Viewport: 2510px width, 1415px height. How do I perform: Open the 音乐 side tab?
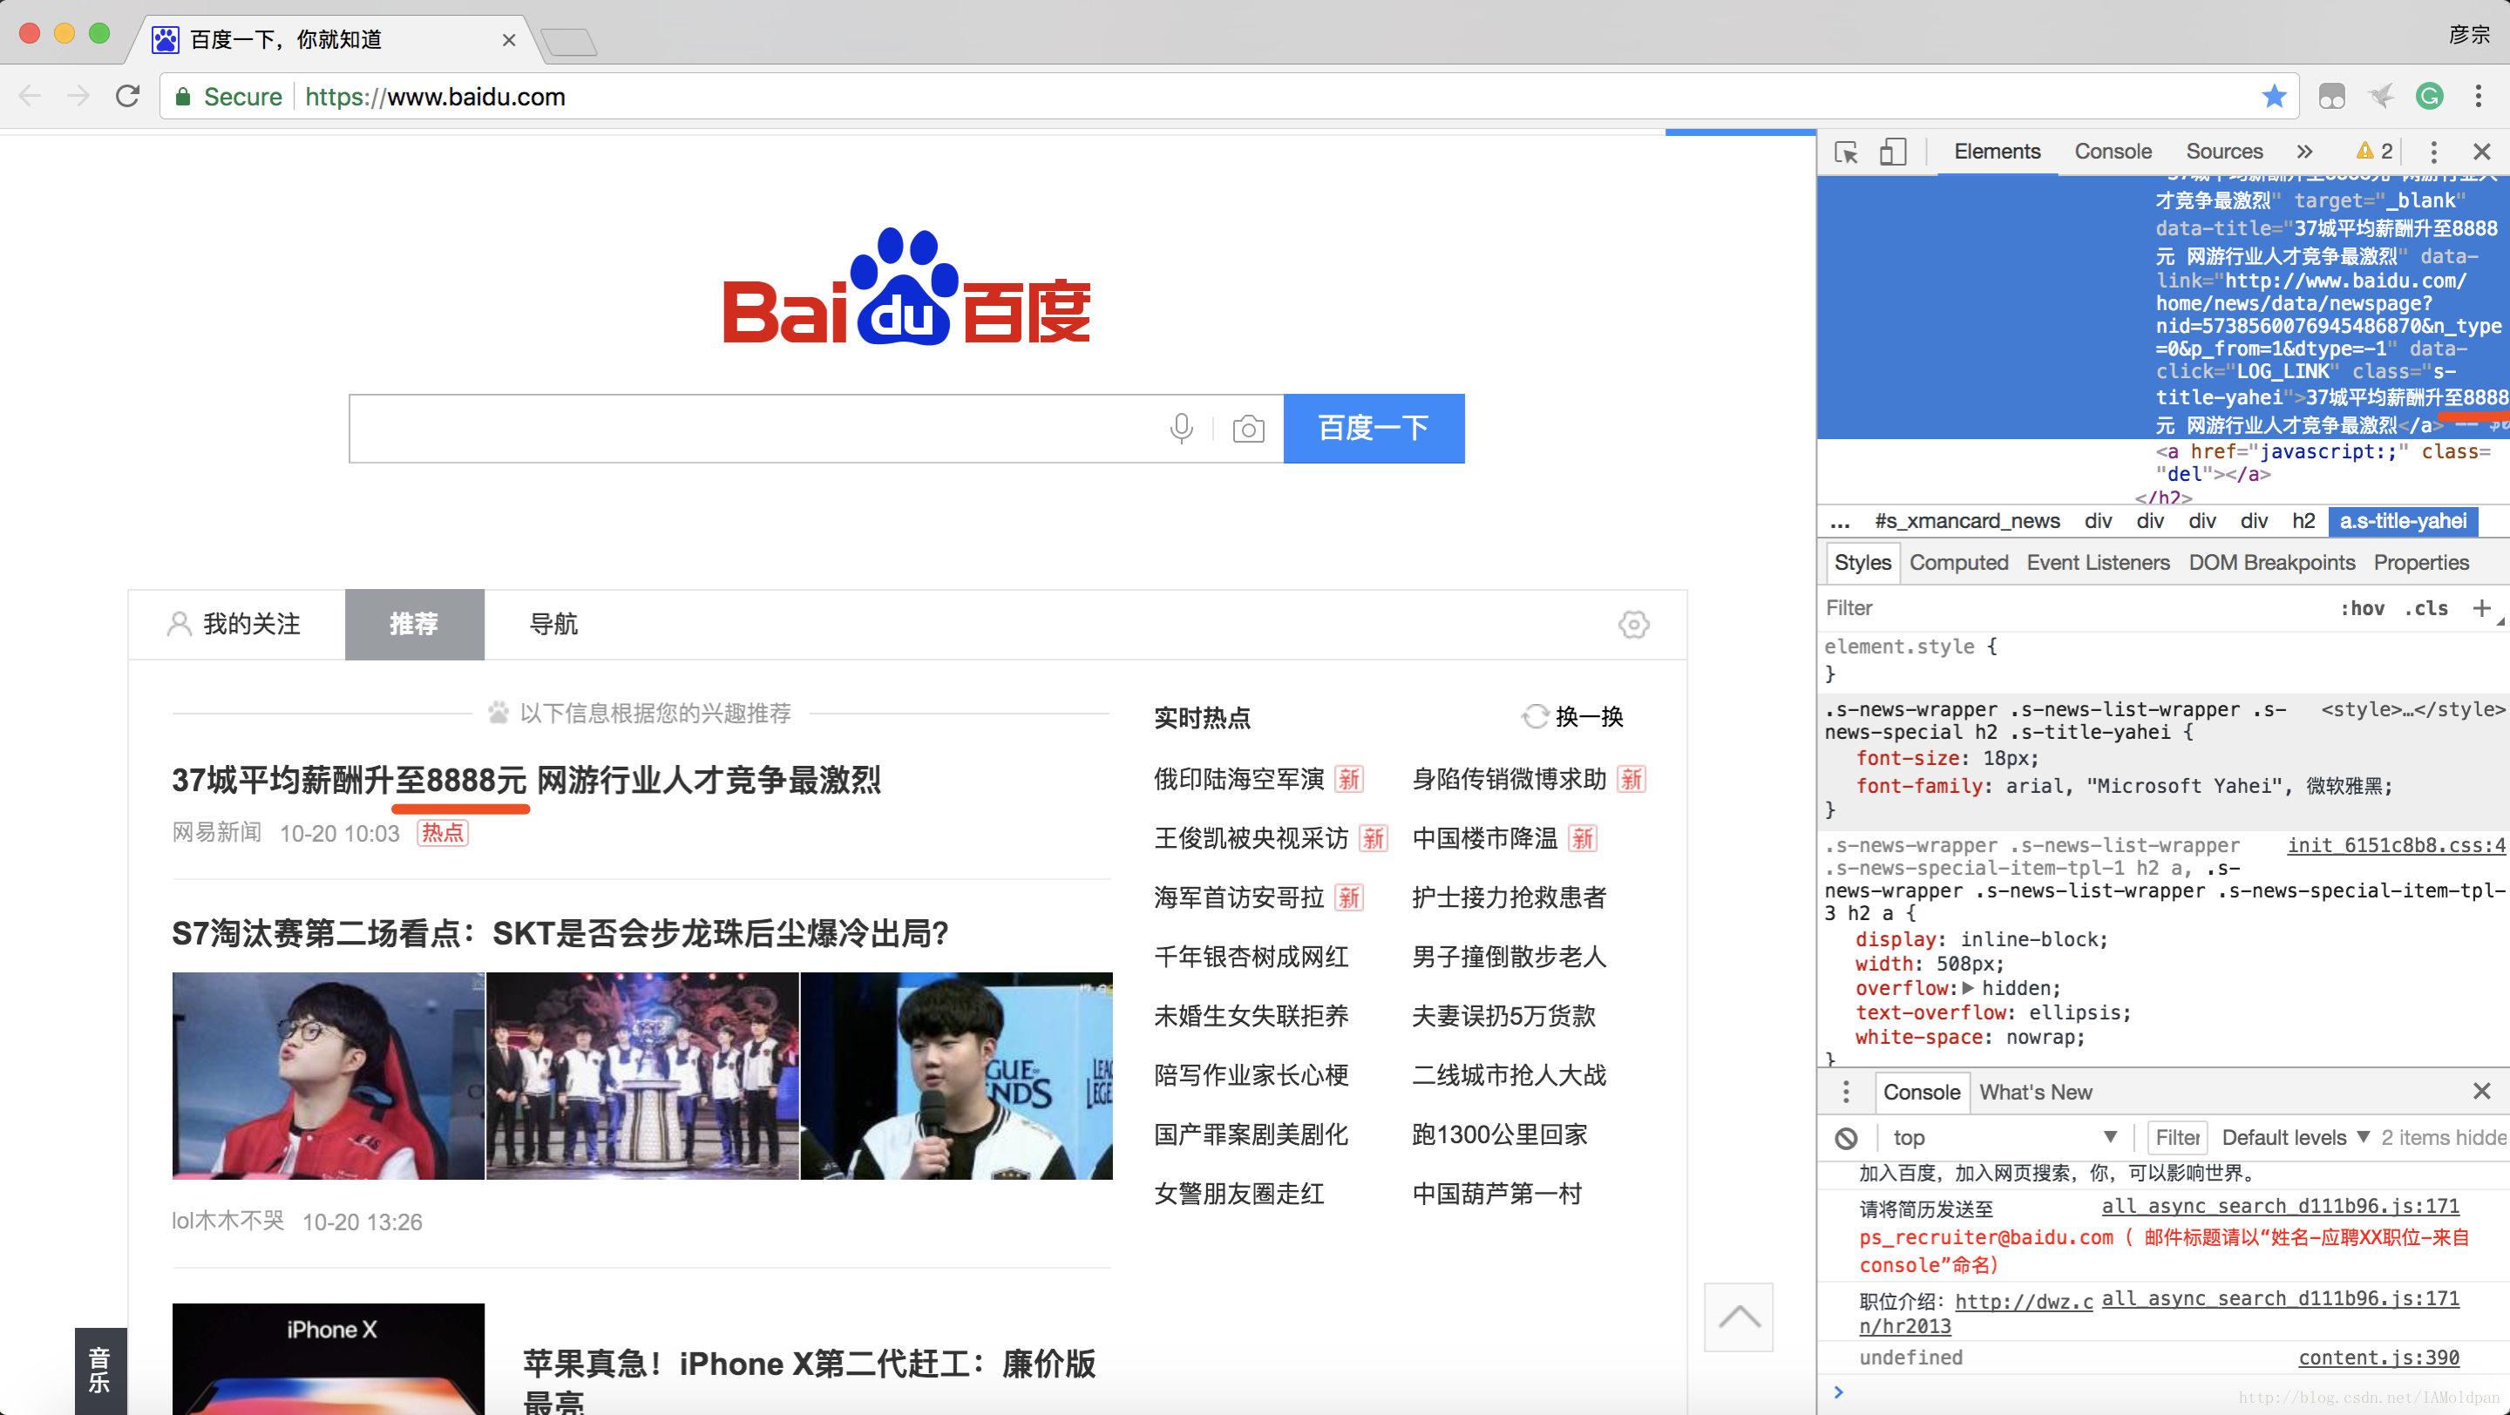tap(100, 1371)
